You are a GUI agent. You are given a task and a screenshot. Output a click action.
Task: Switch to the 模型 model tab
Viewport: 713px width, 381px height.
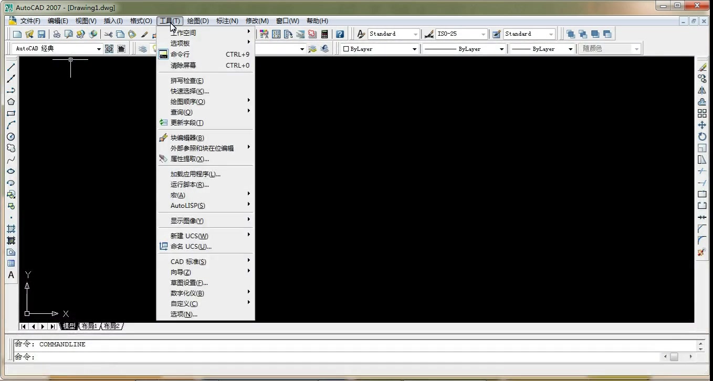(69, 326)
